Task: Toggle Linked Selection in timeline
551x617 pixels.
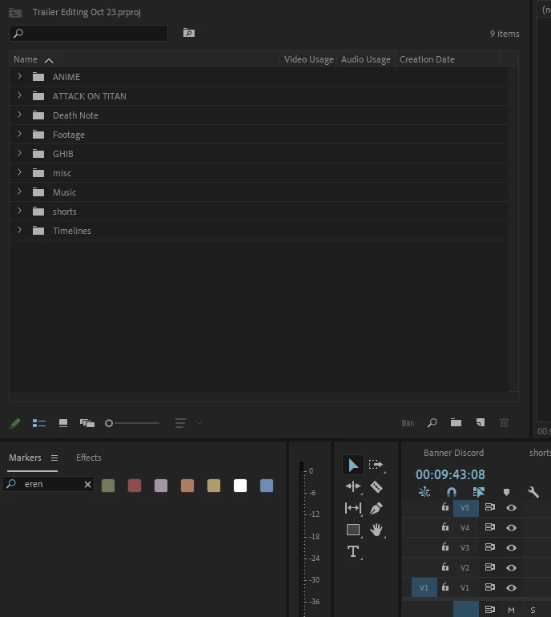Action: point(479,492)
